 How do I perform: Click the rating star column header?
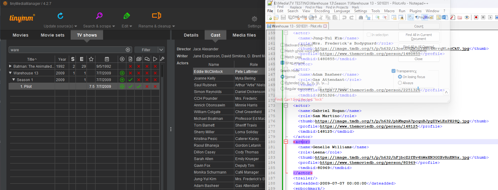click(91, 59)
